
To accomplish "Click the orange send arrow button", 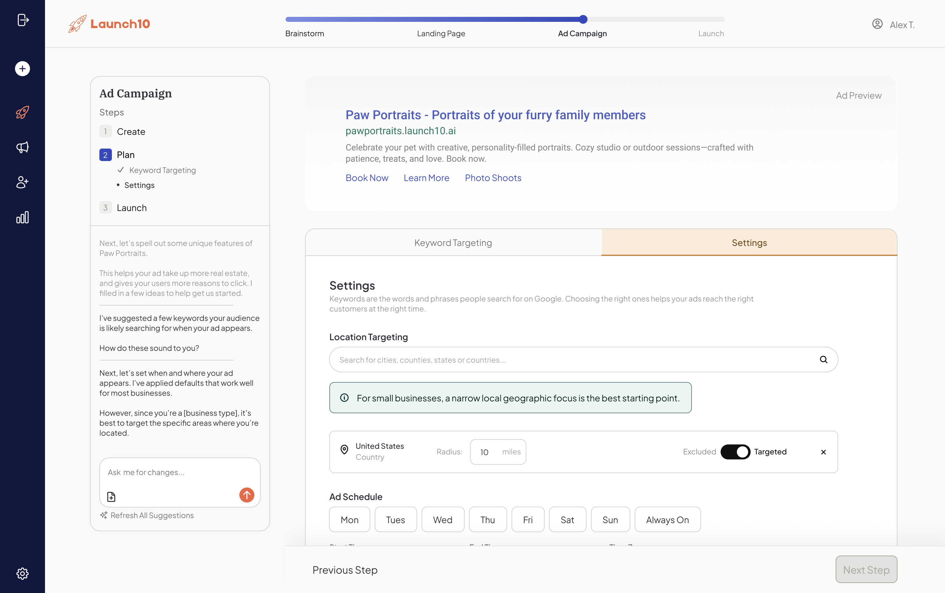I will coord(247,495).
